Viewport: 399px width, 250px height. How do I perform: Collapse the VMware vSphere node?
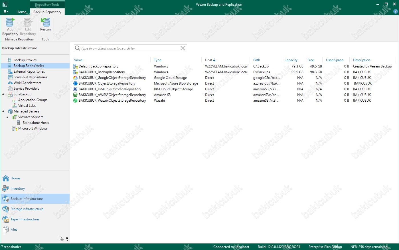[8, 117]
